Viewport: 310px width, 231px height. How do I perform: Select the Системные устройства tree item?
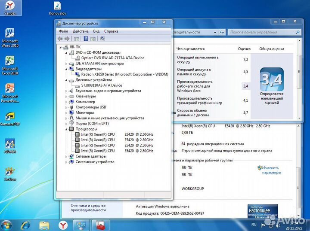pyautogui.click(x=95, y=162)
